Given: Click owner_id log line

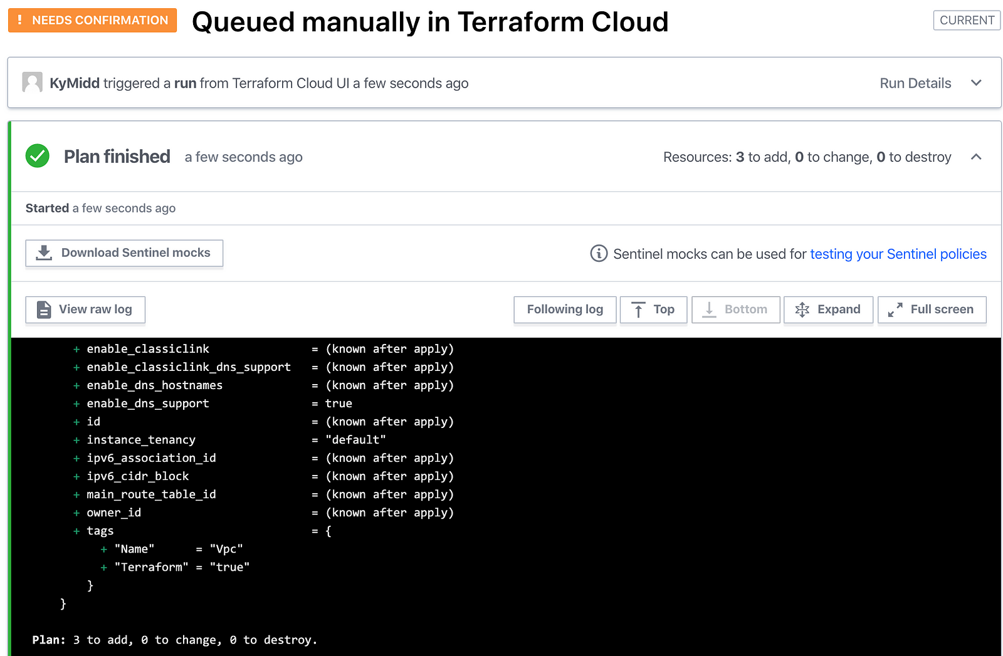Looking at the screenshot, I should pos(263,513).
